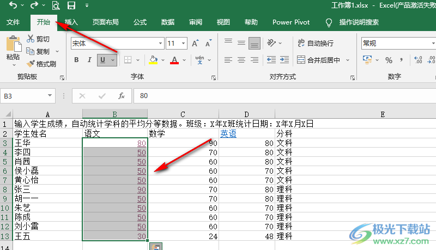Switch to 公式 (Formulas) tab
436x250 pixels.
point(140,22)
